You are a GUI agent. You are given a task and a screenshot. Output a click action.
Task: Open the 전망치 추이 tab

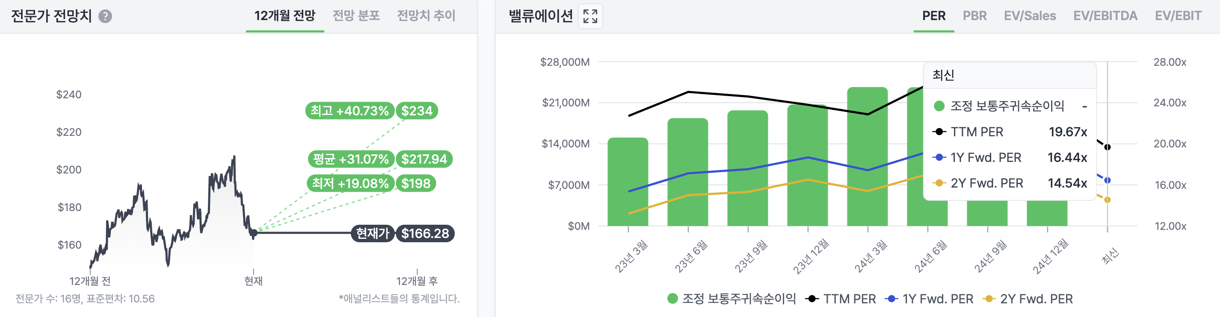click(426, 16)
